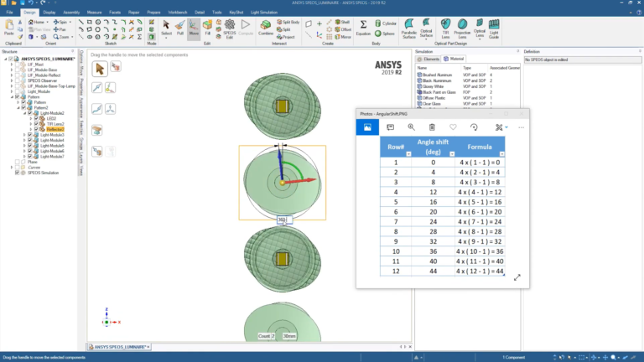
Task: Click the Combine tool
Action: pyautogui.click(x=266, y=28)
